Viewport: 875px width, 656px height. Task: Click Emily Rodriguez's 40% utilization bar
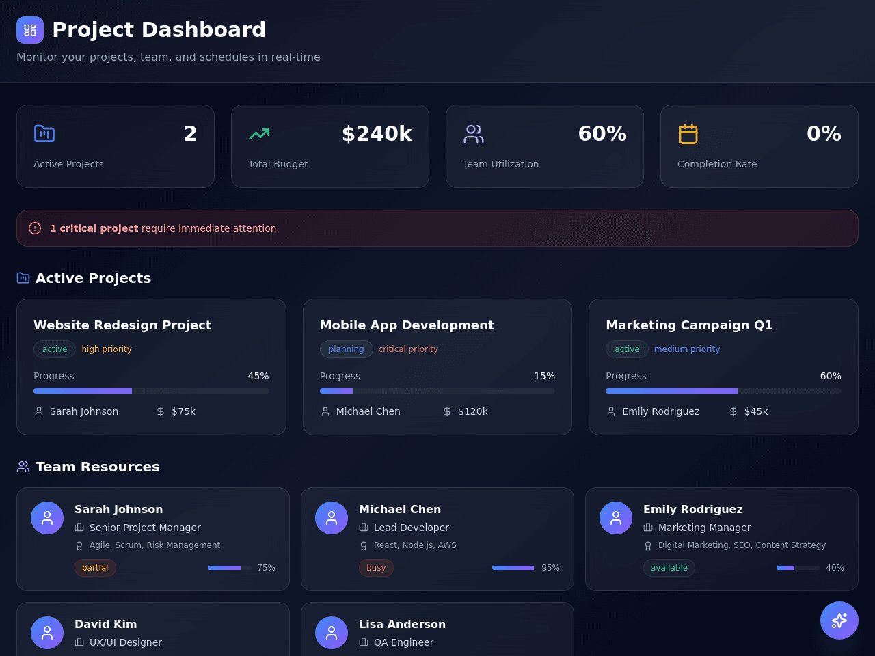[798, 568]
